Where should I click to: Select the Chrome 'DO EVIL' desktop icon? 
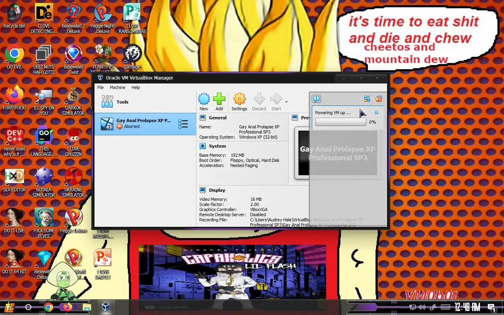click(x=15, y=57)
